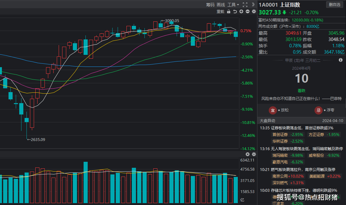The height and width of the screenshot is (205, 346).
Task: Click the red 宜 badge
Action: (x=273, y=110)
